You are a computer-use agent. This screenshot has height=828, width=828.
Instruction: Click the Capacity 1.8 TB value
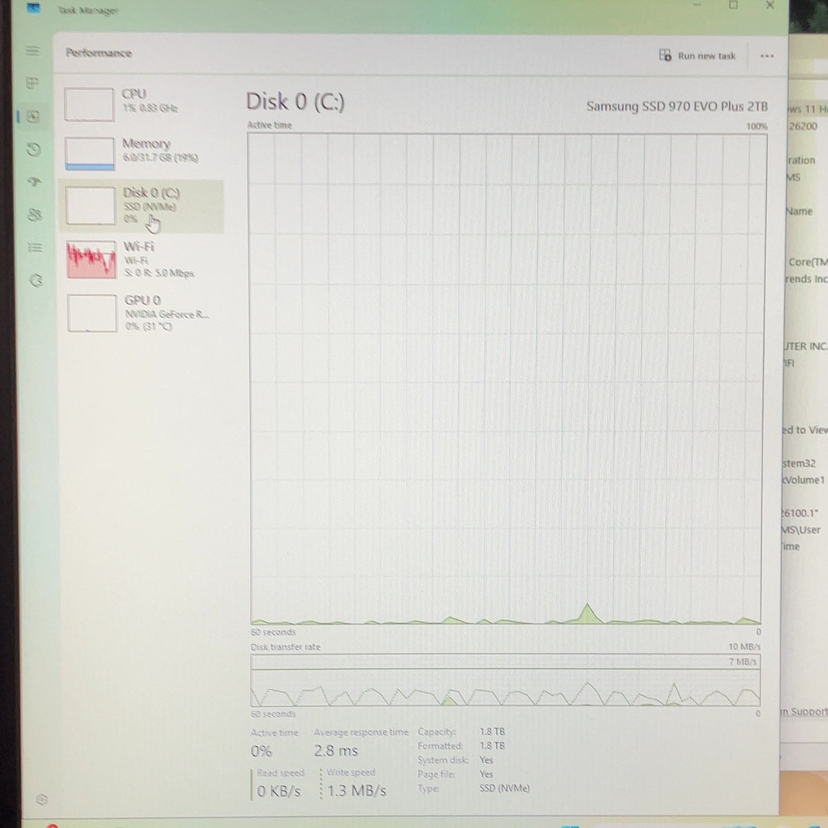[493, 731]
